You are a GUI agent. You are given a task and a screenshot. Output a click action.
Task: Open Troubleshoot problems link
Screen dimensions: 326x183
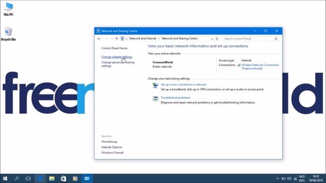coord(175,98)
